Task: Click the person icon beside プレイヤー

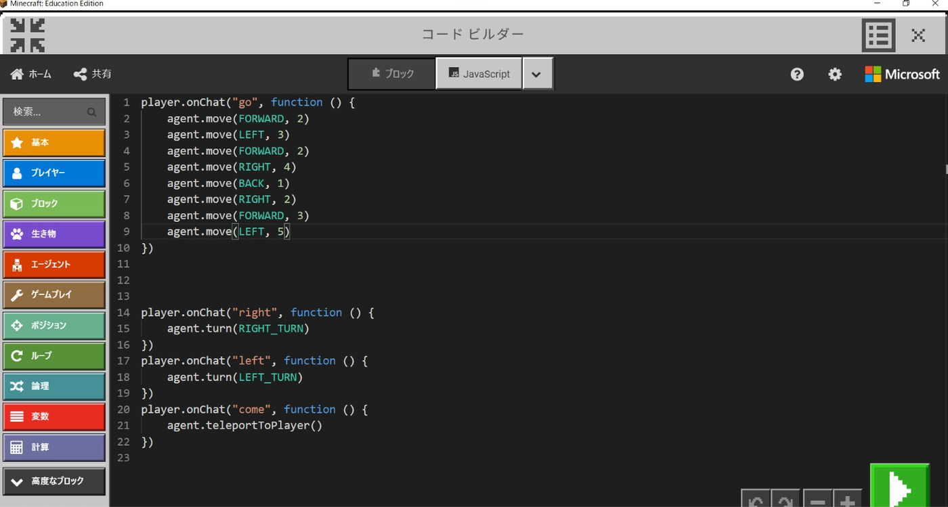Action: tap(17, 173)
